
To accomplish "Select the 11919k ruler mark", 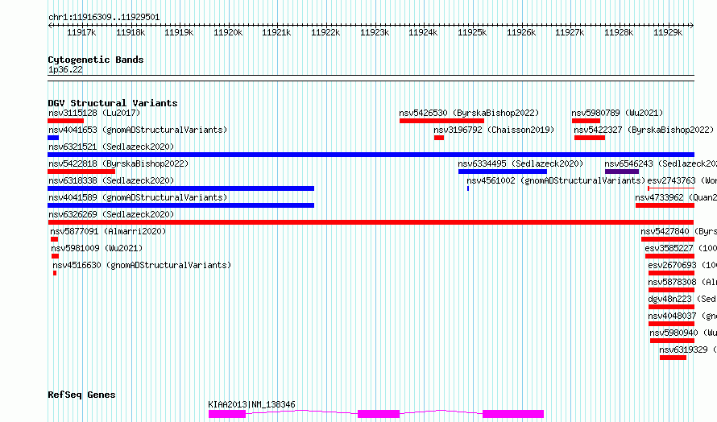I will click(179, 32).
